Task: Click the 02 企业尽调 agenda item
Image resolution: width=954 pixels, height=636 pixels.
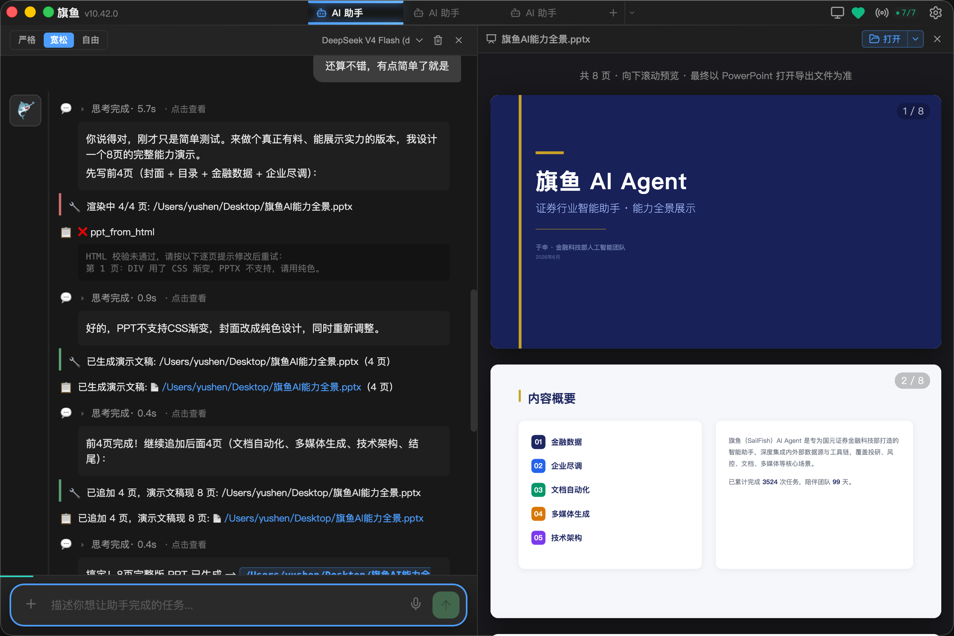Action: [x=556, y=465]
